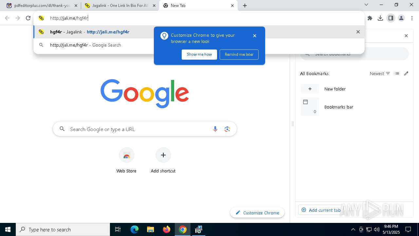The height and width of the screenshot is (236, 419).
Task: Open the Bookmarks bar folder
Action: click(x=355, y=107)
